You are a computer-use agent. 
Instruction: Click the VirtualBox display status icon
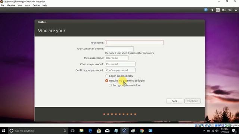pyautogui.click(x=216, y=125)
